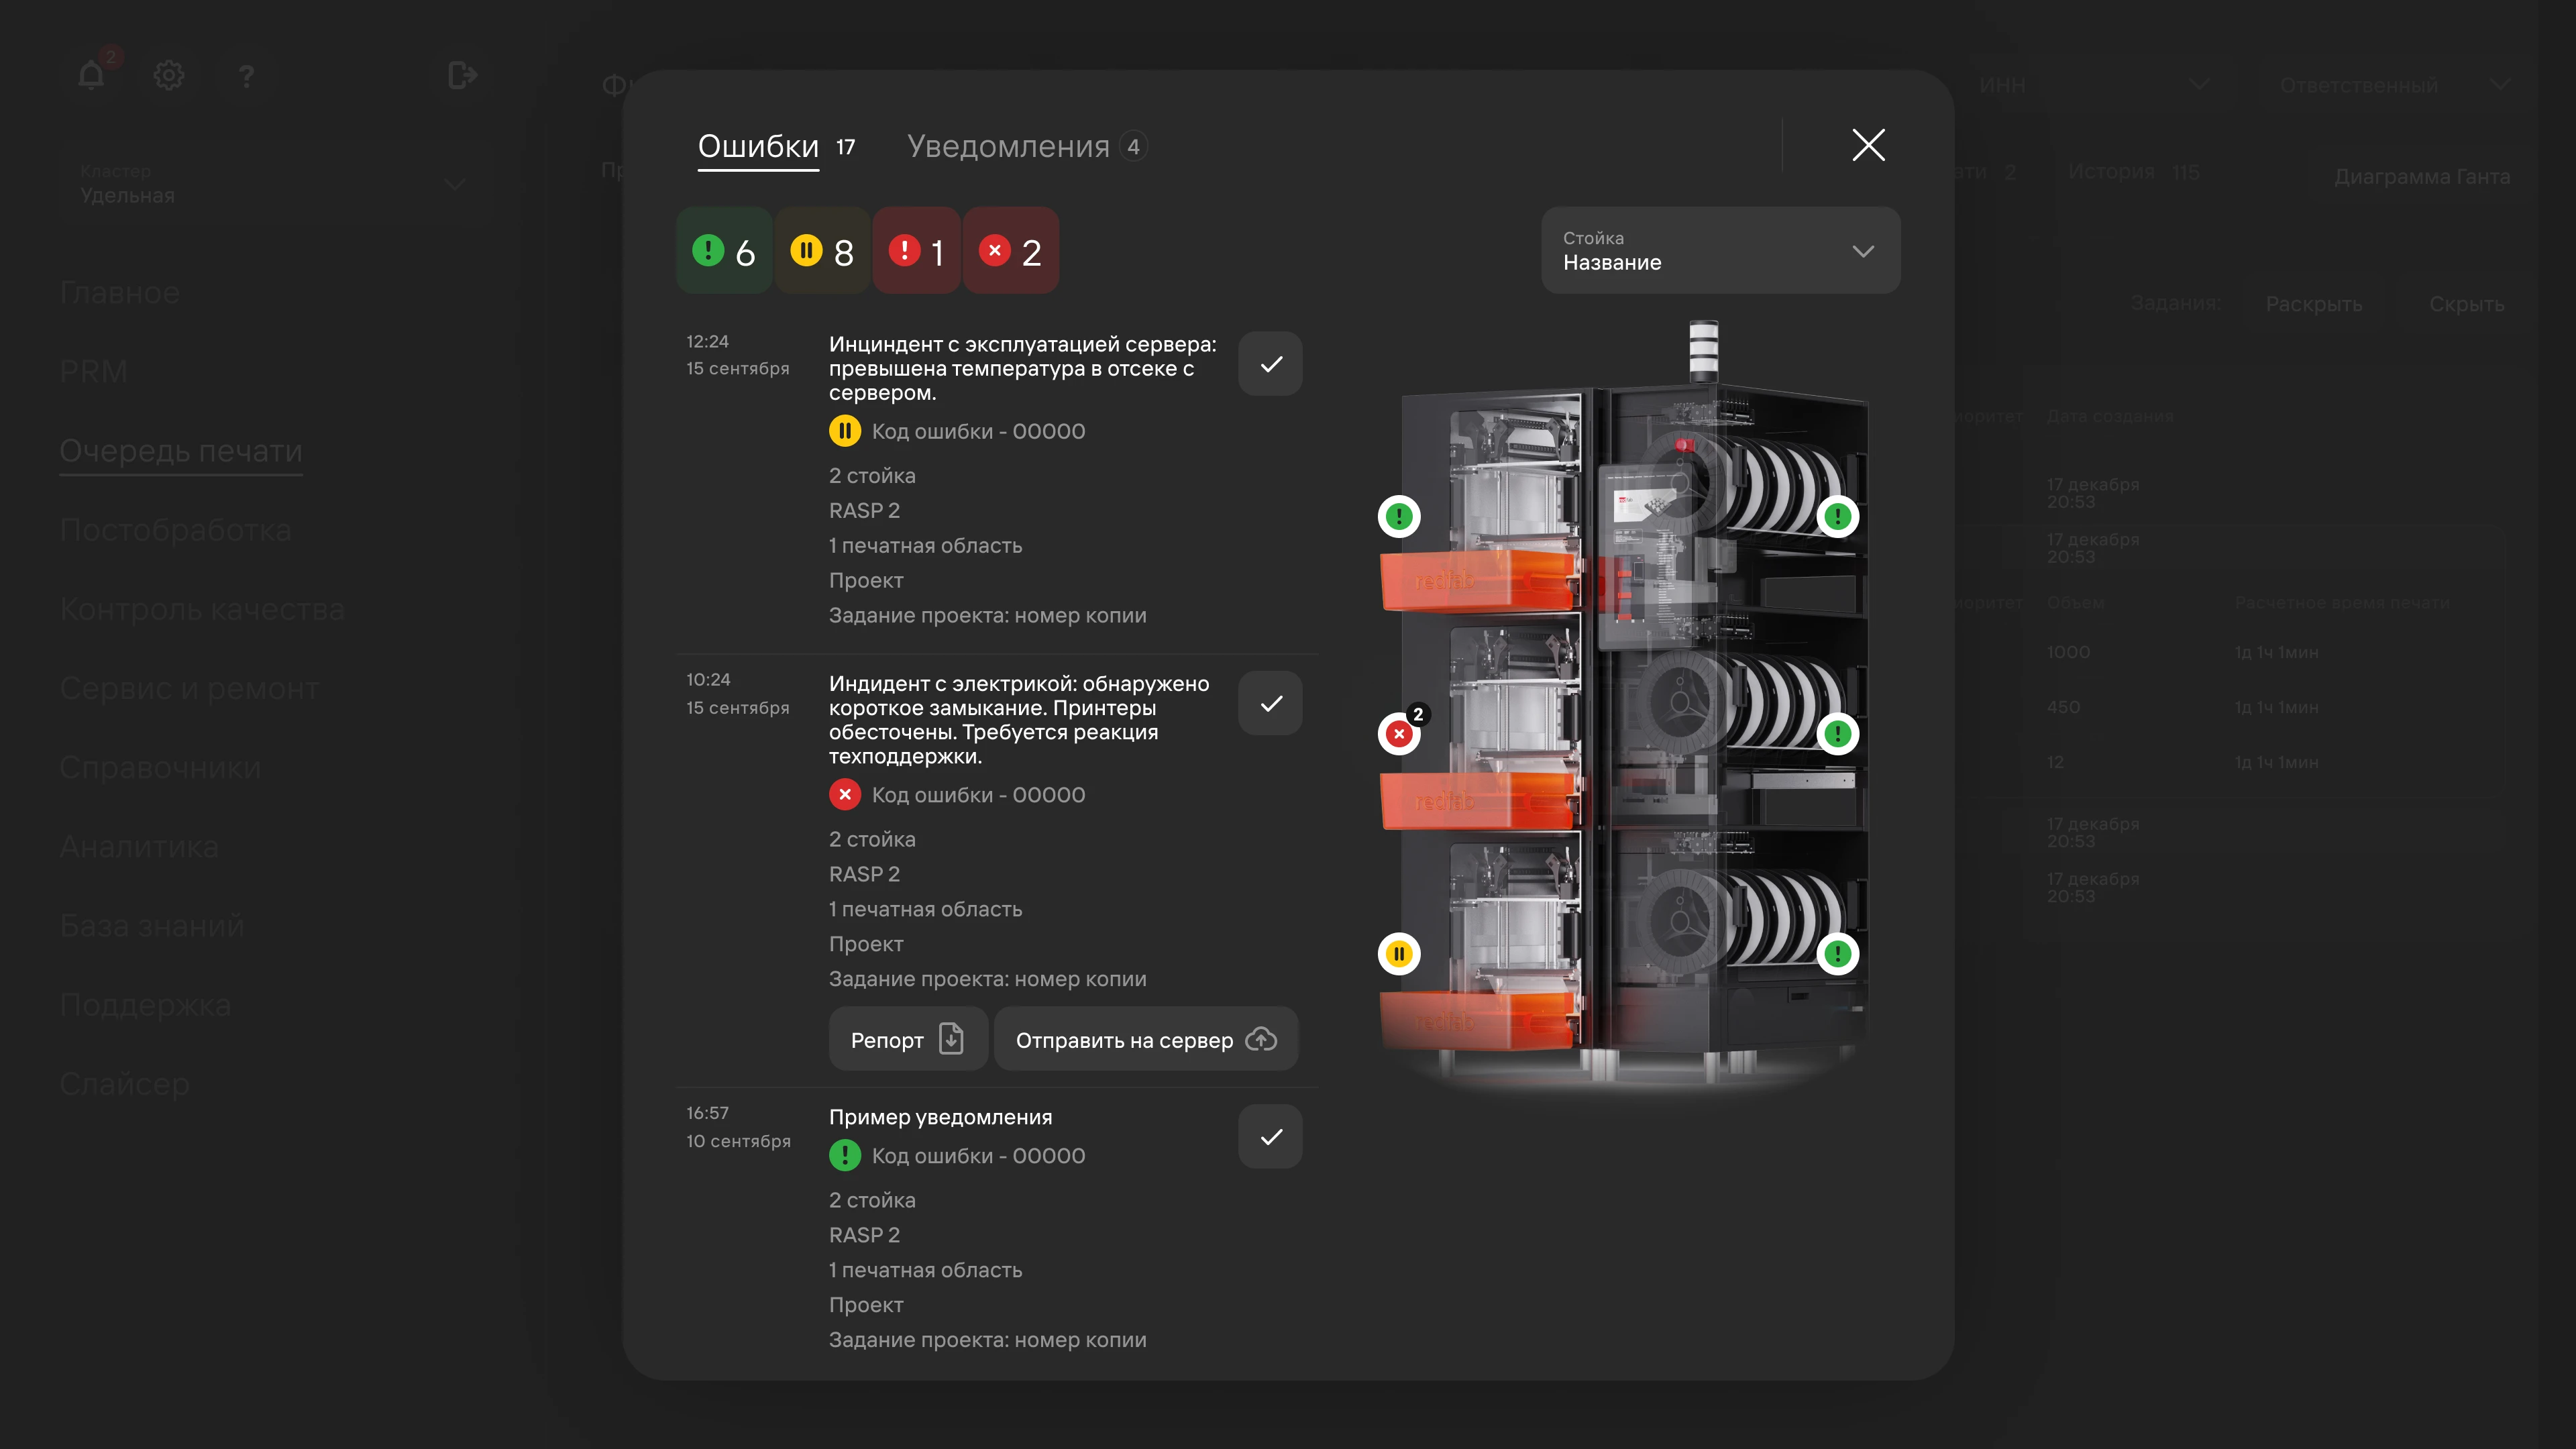
Task: Click the help question mark icon
Action: 247,76
